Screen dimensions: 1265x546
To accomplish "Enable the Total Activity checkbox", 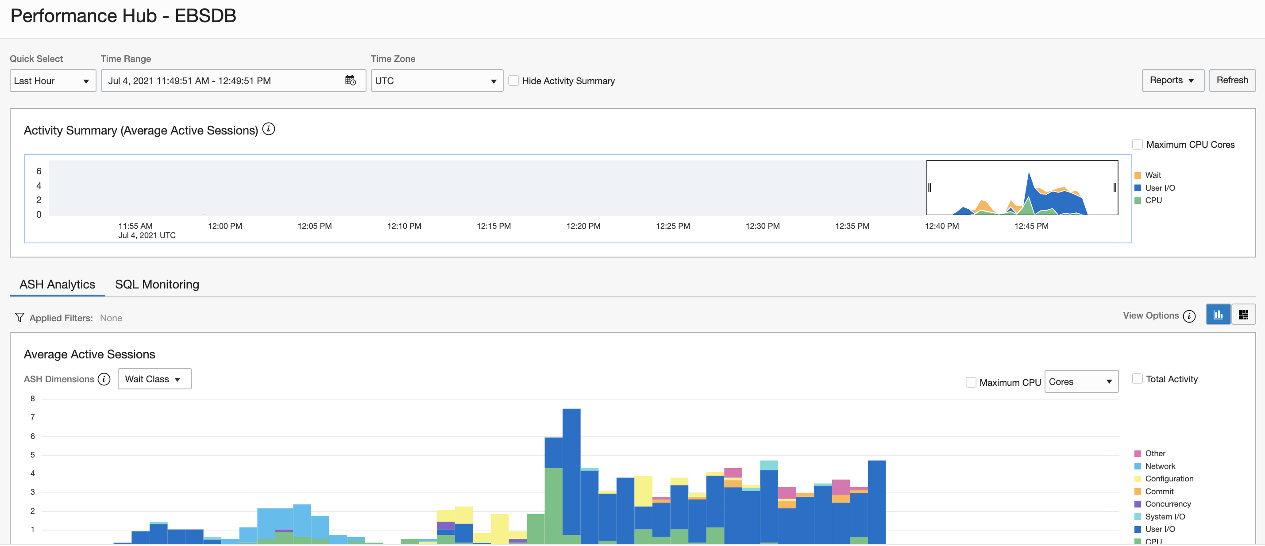I will pos(1138,379).
